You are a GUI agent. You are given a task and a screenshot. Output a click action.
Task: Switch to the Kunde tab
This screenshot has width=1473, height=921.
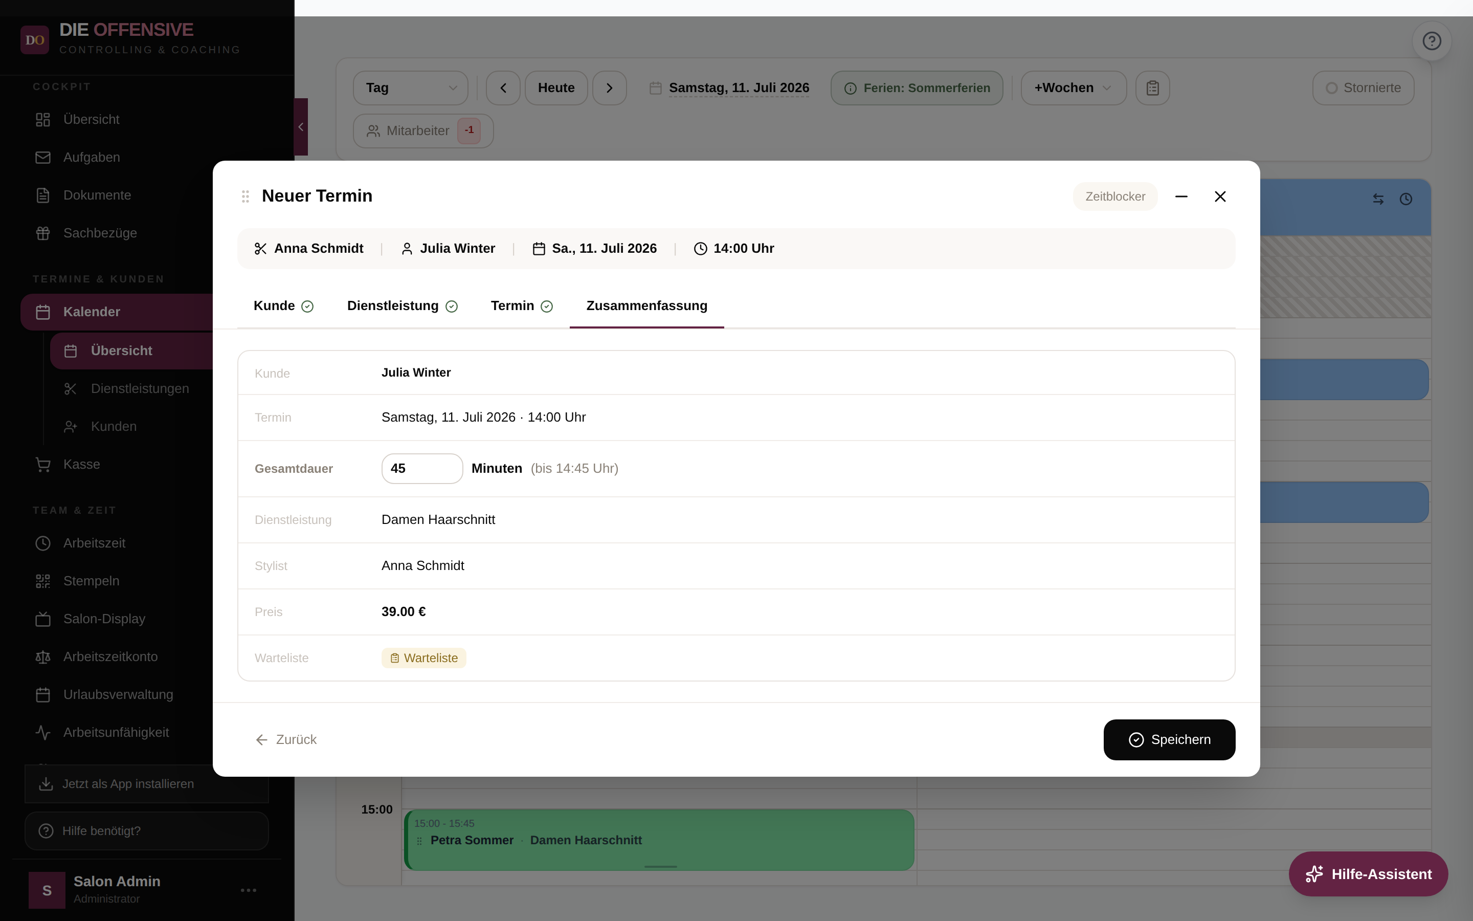[283, 306]
